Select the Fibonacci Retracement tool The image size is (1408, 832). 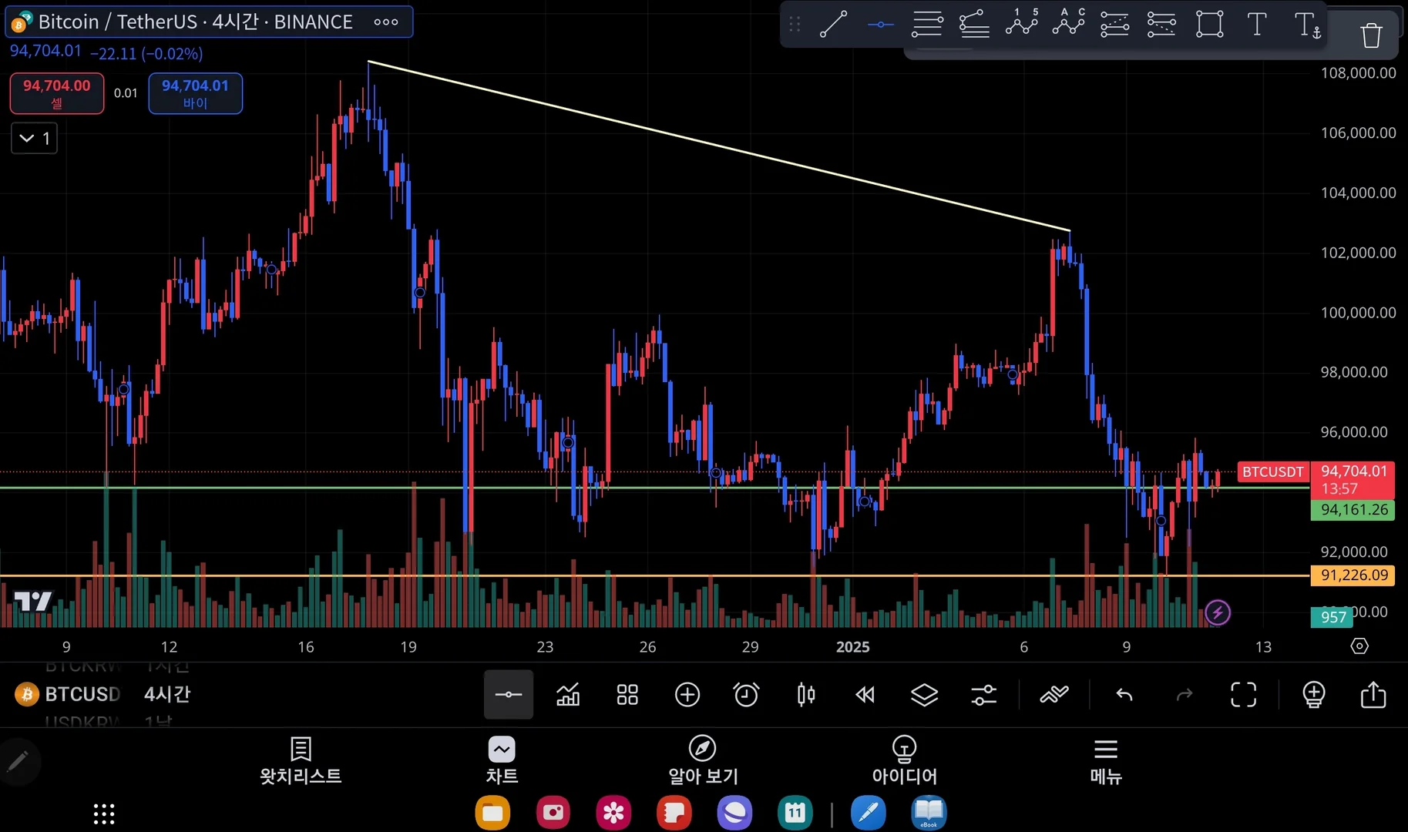tap(927, 25)
